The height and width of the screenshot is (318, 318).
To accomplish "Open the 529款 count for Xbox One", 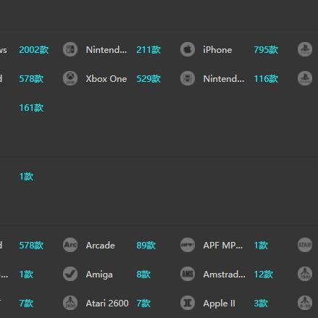I will click(148, 79).
